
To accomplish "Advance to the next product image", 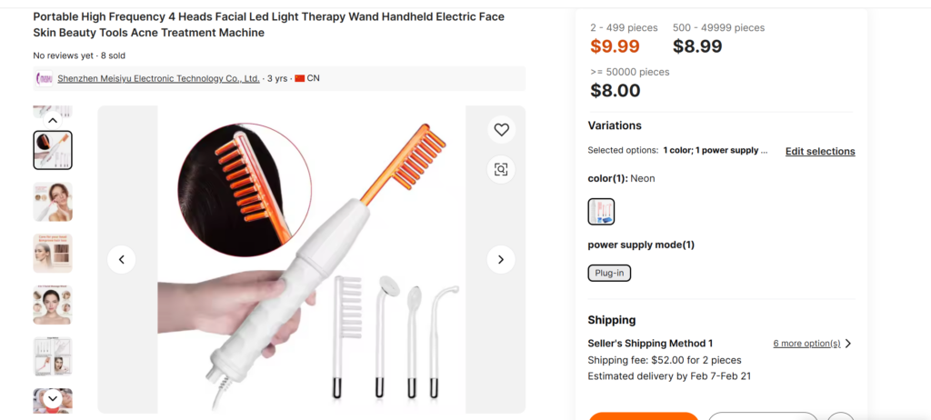I will (501, 260).
